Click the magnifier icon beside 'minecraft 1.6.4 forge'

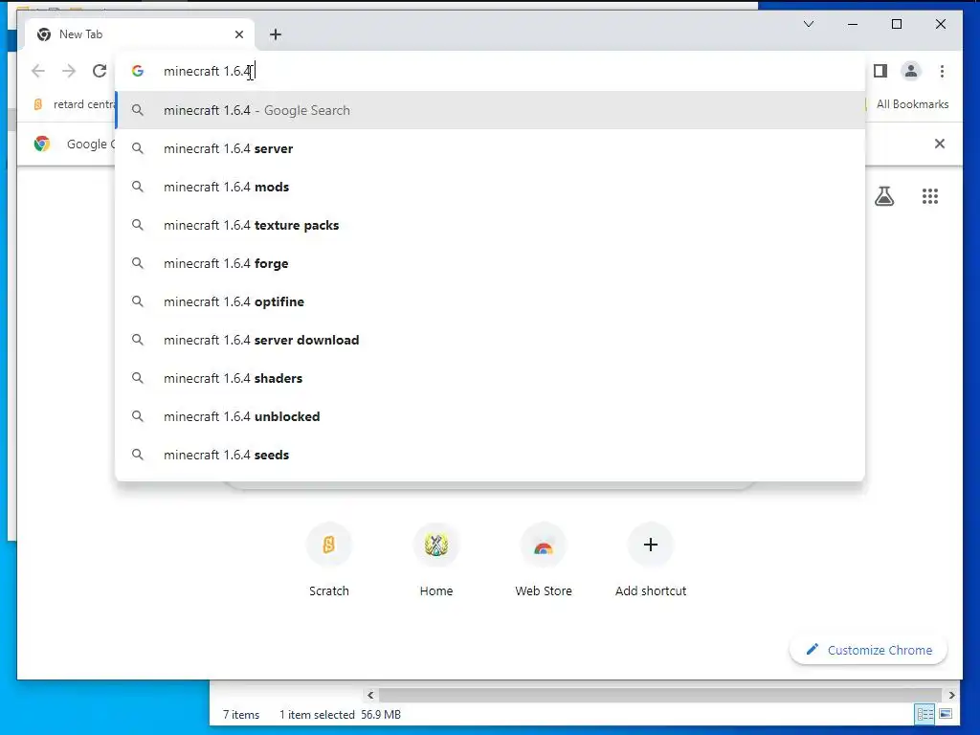coord(138,263)
